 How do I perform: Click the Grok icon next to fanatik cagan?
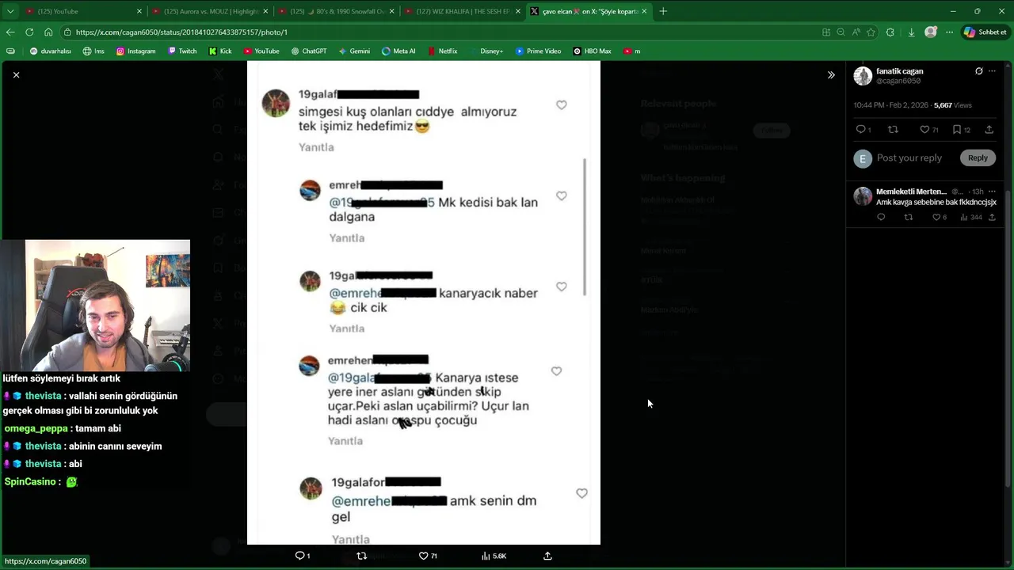coord(979,71)
